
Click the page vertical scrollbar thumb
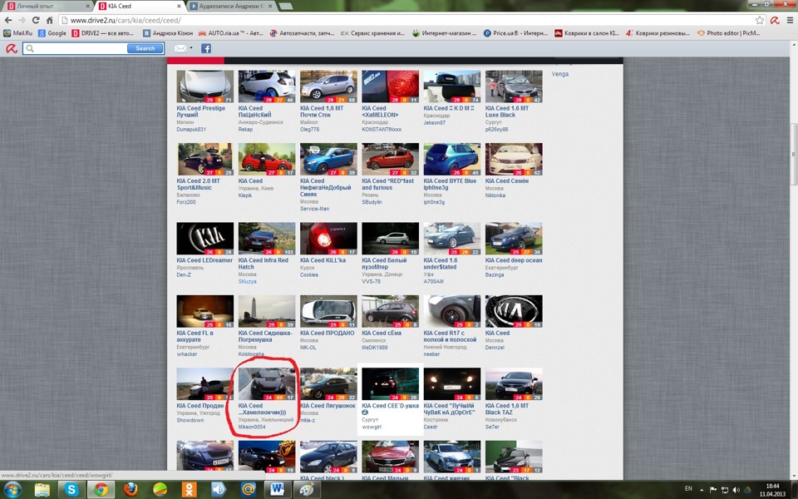point(793,155)
